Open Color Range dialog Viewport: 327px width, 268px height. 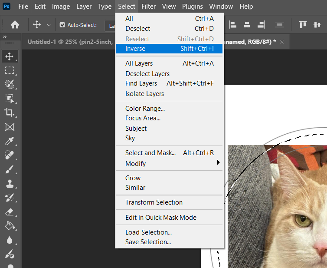tap(169, 109)
